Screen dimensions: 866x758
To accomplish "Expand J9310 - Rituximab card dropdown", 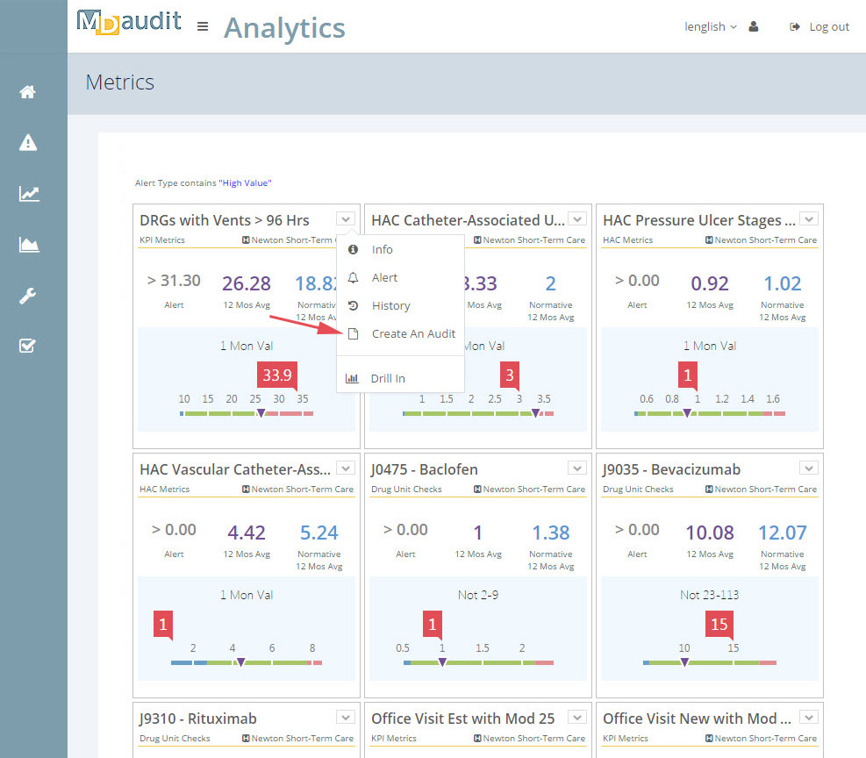I will coord(346,717).
